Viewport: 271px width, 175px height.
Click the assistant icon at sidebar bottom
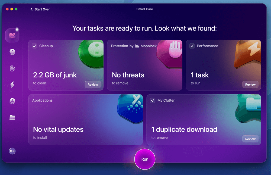[x=12, y=151]
